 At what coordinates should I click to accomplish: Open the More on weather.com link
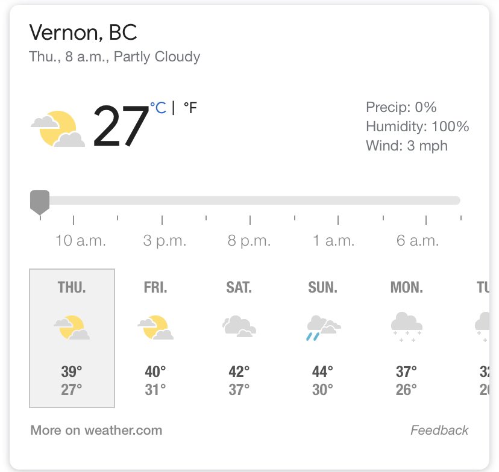click(x=96, y=430)
